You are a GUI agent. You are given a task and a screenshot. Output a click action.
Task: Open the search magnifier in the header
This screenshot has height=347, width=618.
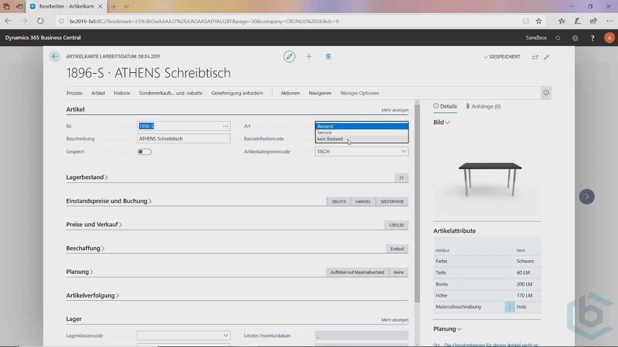pos(558,38)
